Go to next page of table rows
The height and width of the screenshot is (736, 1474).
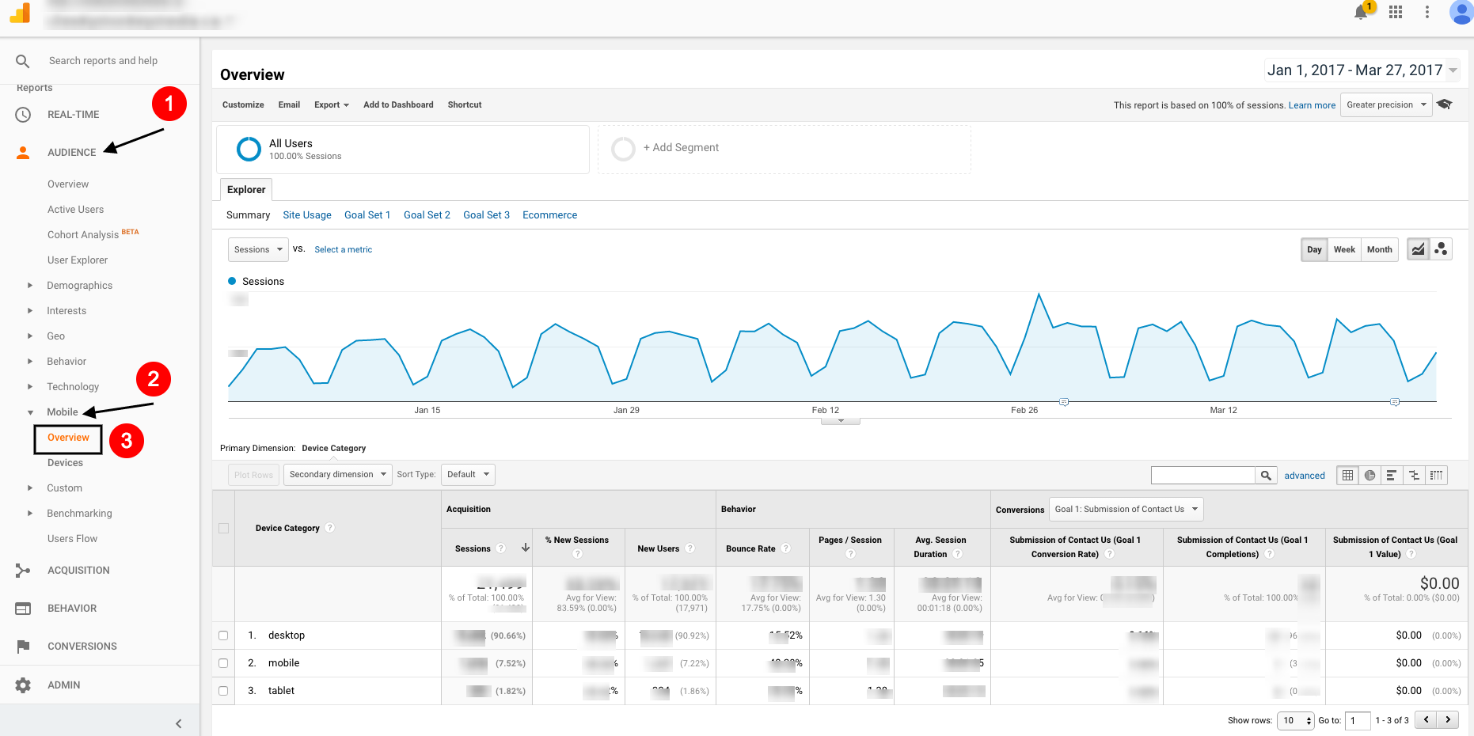pyautogui.click(x=1448, y=719)
